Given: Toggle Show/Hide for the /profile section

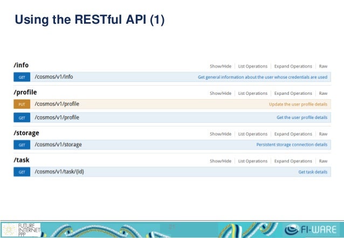Looking at the screenshot, I should pos(221,93).
